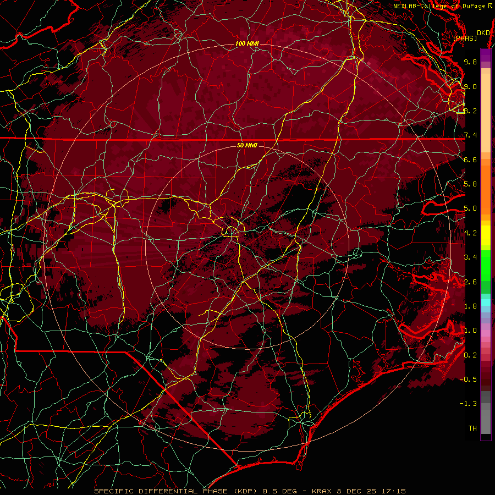495x495 pixels.
Task: Click the bright green segment of the color bar
Action: 486,265
